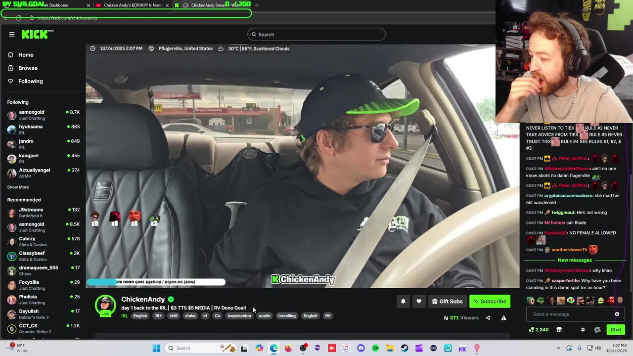Open Firefox from the taskbar
The image size is (633, 356).
[x=288, y=348]
